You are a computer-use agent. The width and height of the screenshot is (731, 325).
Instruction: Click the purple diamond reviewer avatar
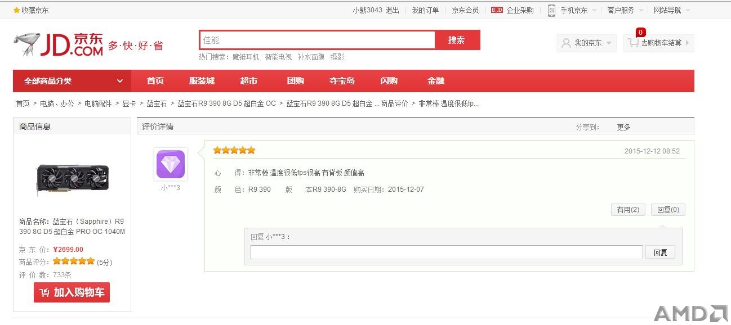[x=171, y=164]
